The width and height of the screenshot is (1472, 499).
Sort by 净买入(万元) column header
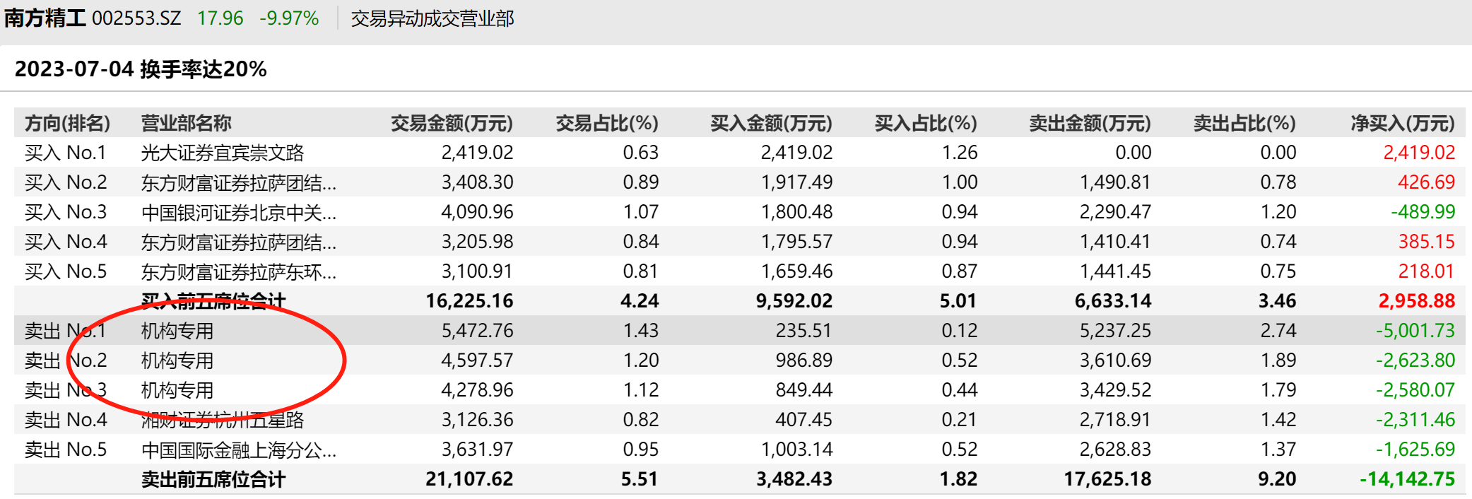1402,123
